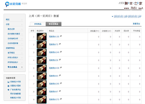Image resolution: width=145 pixels, height=104 pixels.
Task: Open external link icon beside 无敌药水375
Action: [61, 99]
